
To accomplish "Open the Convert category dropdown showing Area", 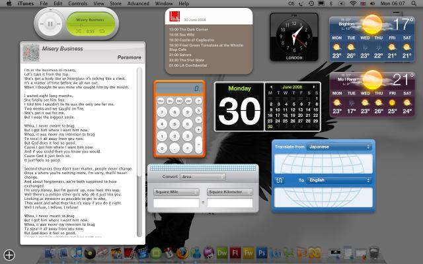I will (x=203, y=177).
